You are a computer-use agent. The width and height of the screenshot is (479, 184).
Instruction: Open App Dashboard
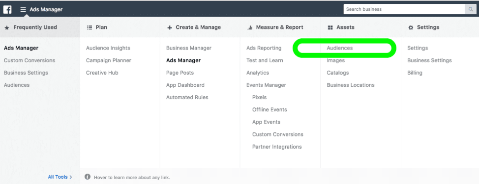tap(185, 85)
